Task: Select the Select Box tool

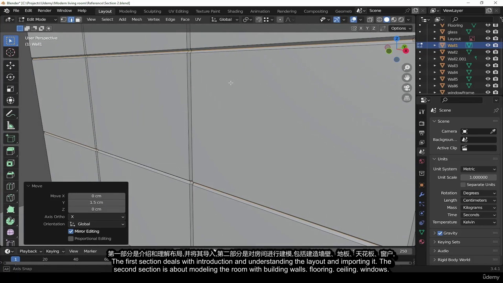Action: tap(11, 41)
